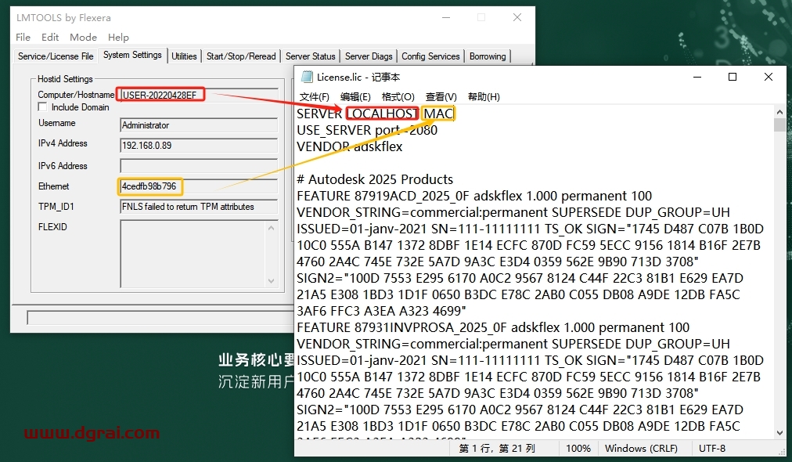Image resolution: width=792 pixels, height=462 pixels.
Task: Click the empty IPv6 Address field
Action: click(199, 166)
